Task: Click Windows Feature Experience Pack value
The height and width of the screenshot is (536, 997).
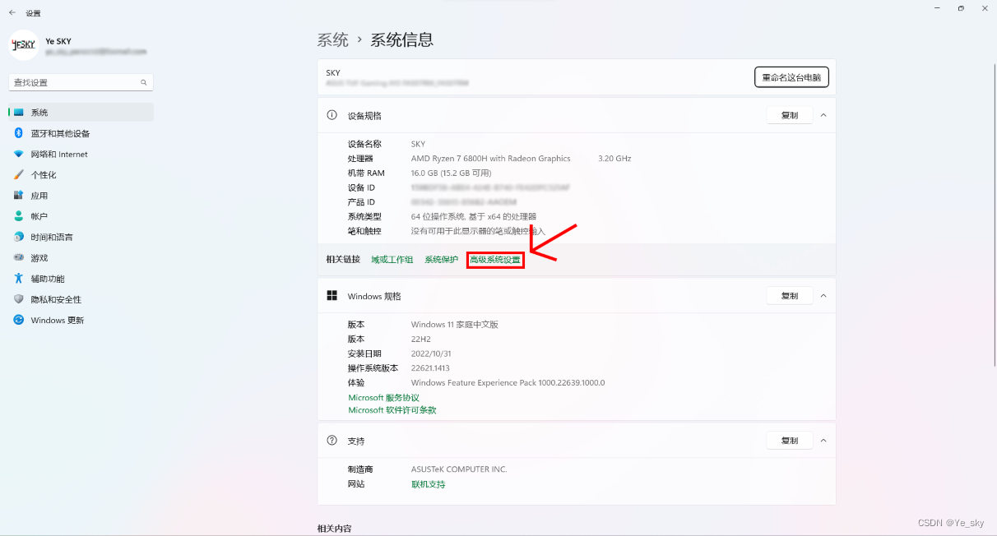Action: (508, 383)
